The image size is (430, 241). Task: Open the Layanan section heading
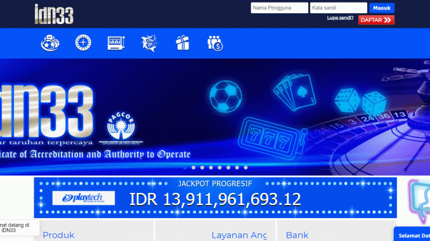pos(239,235)
